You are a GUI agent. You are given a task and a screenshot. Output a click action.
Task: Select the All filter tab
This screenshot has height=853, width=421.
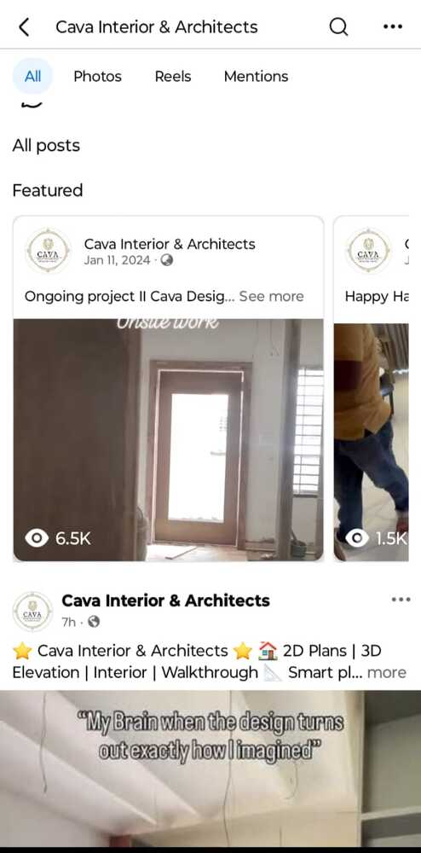32,76
